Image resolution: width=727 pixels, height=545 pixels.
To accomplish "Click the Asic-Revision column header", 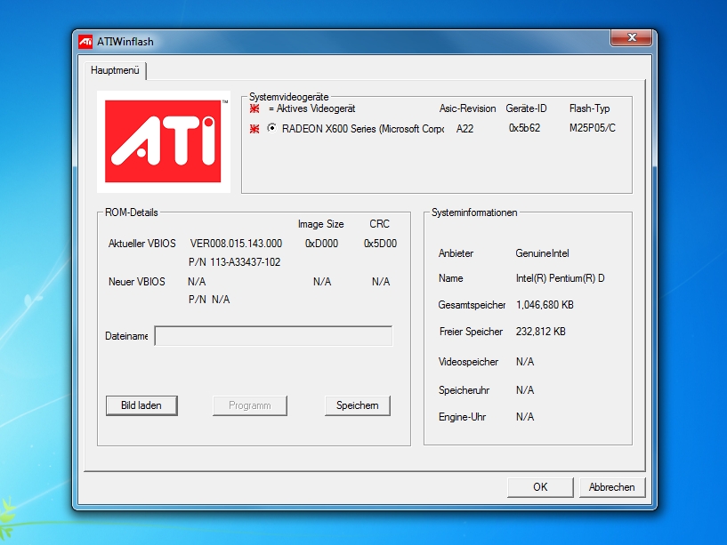I will (467, 108).
